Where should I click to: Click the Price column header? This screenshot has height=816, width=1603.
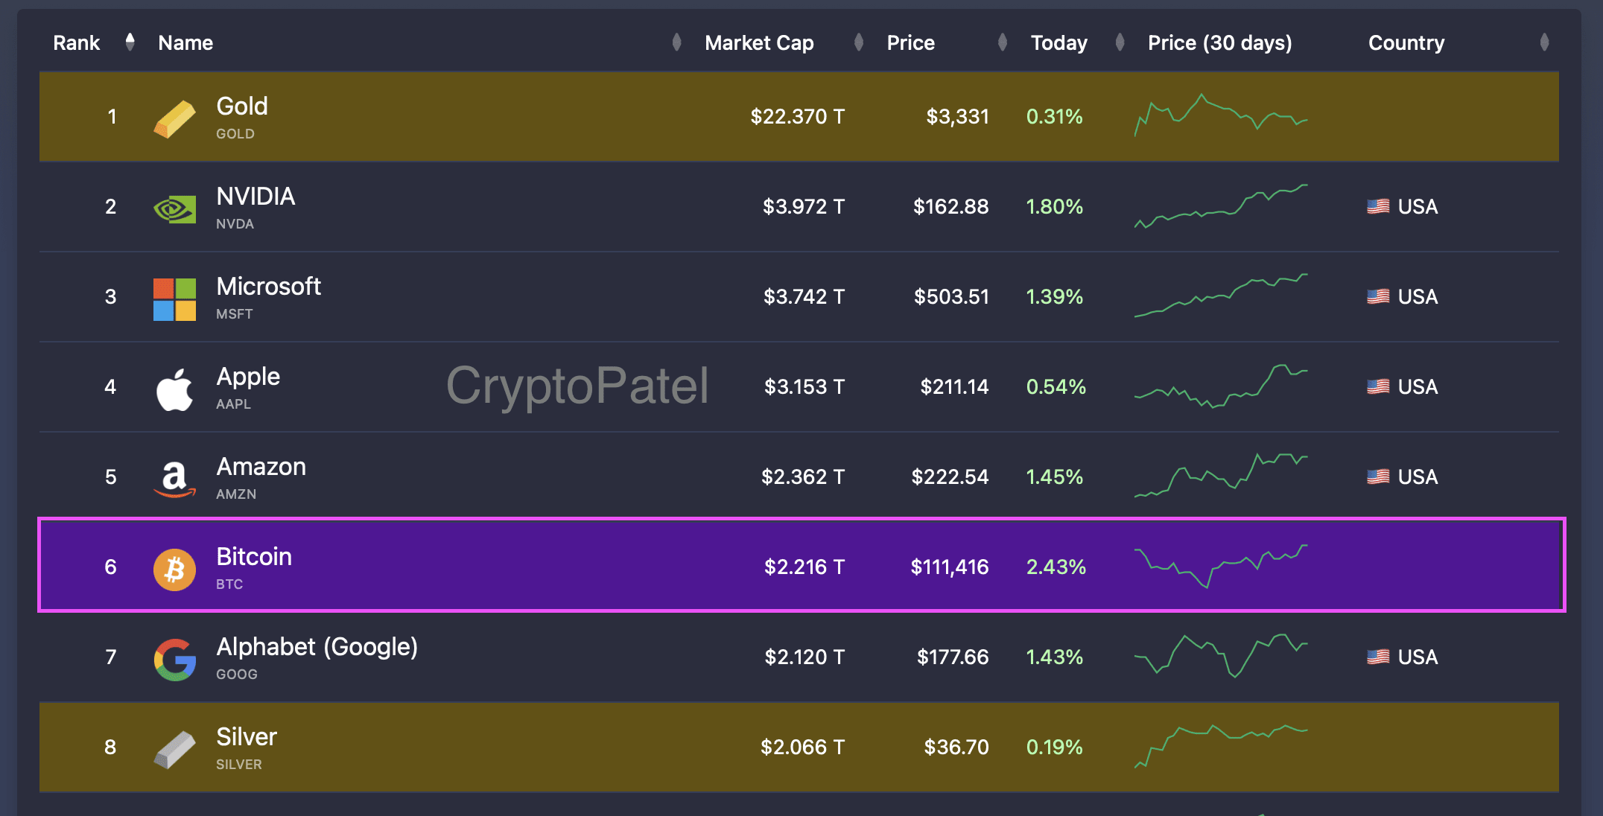[x=910, y=43]
